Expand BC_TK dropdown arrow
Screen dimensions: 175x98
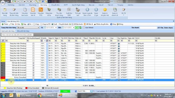(124, 15)
